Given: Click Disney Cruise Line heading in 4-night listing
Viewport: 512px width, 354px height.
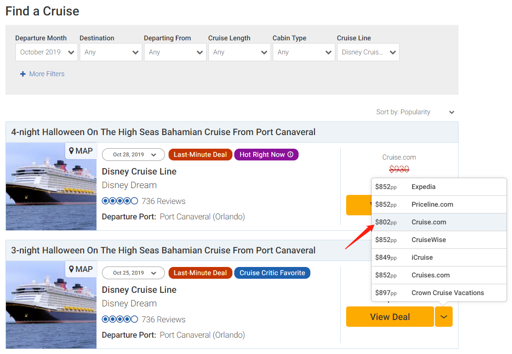Looking at the screenshot, I should [x=139, y=171].
